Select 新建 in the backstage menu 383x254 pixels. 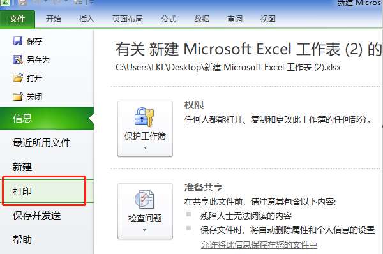(x=22, y=167)
